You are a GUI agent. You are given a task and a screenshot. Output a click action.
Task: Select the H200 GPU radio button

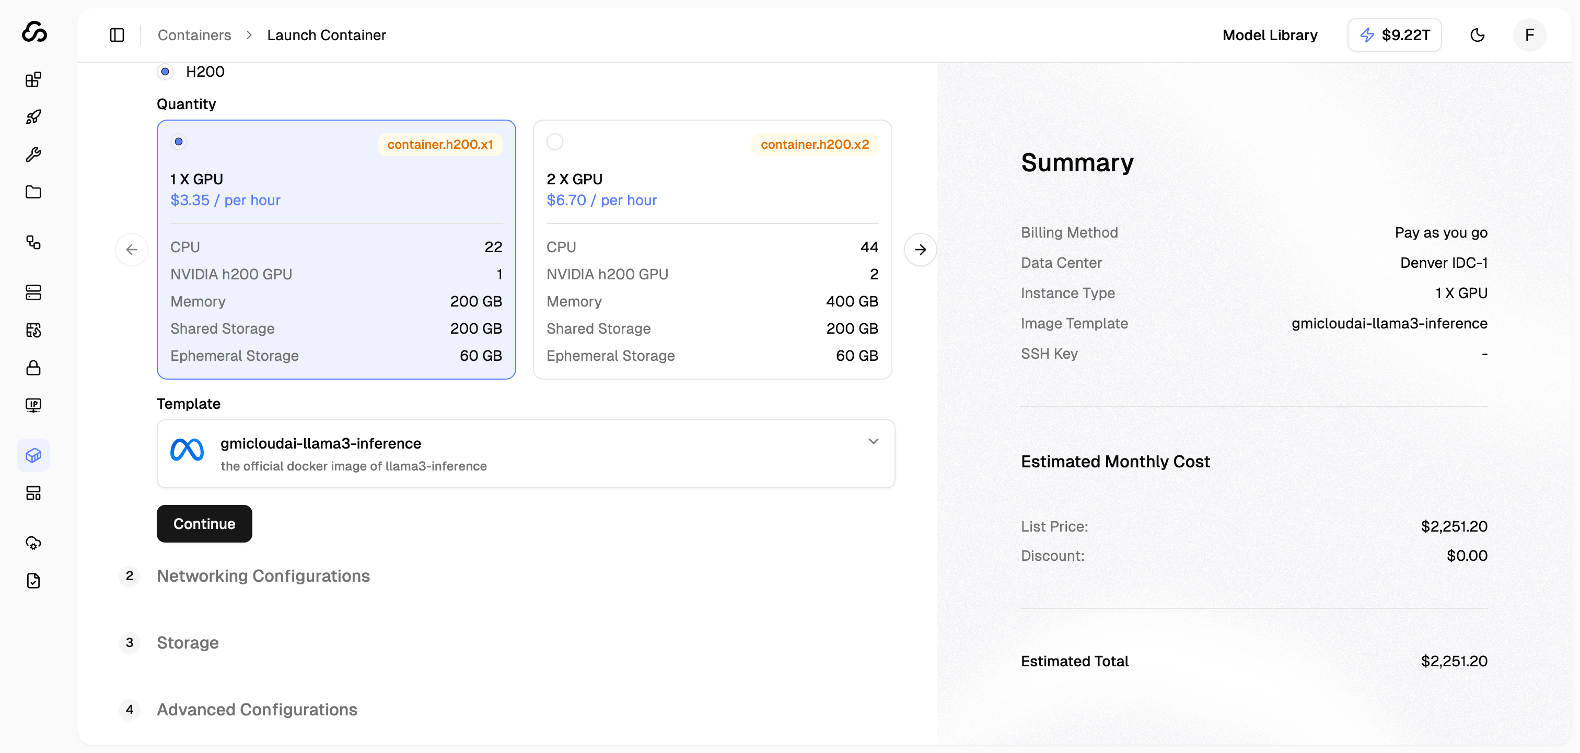[165, 72]
